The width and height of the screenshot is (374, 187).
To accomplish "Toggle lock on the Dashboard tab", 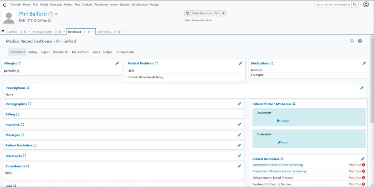I will [x=88, y=32].
